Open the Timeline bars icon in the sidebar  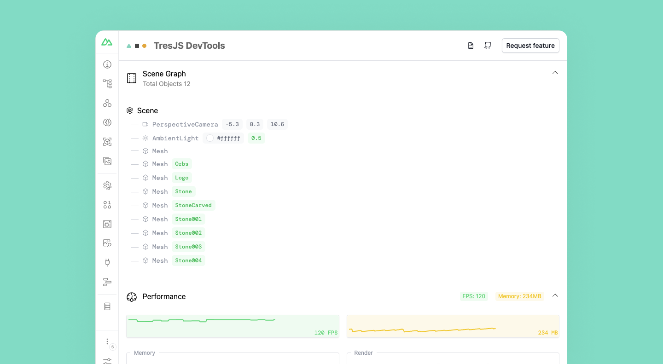click(107, 282)
